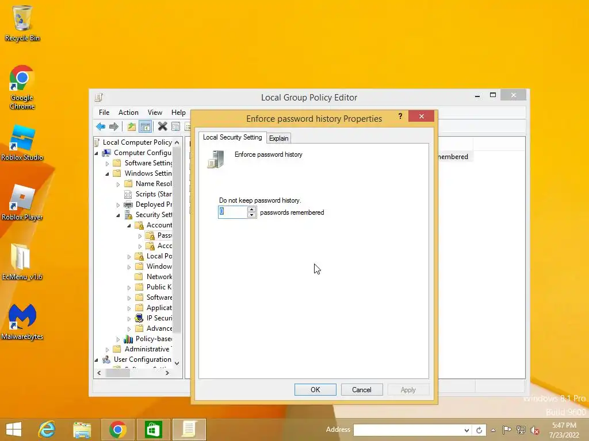The height and width of the screenshot is (441, 589).
Task: Expand the Software Settings tree node
Action: pos(108,164)
